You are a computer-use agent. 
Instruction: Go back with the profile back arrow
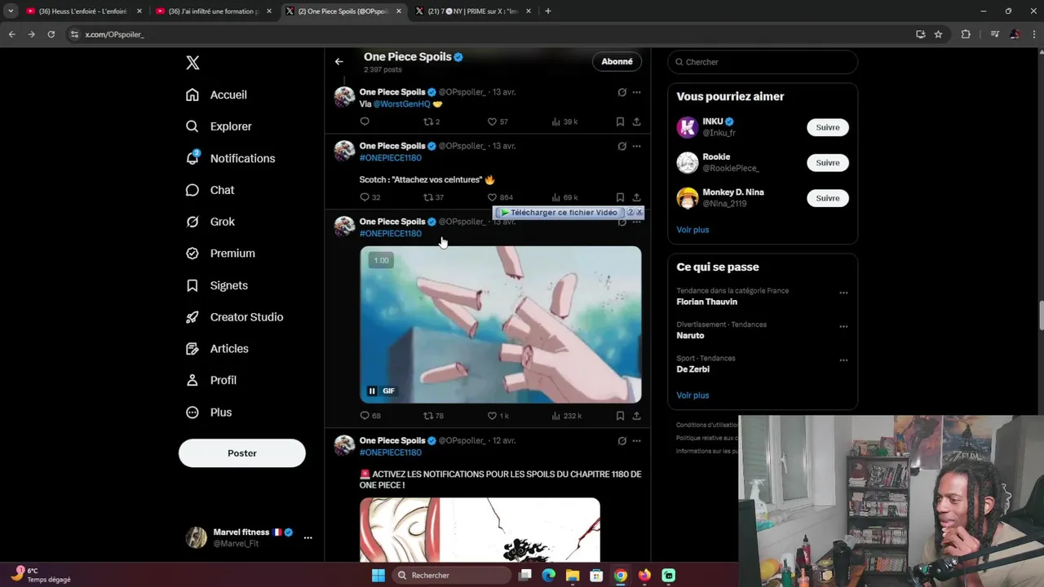(339, 61)
